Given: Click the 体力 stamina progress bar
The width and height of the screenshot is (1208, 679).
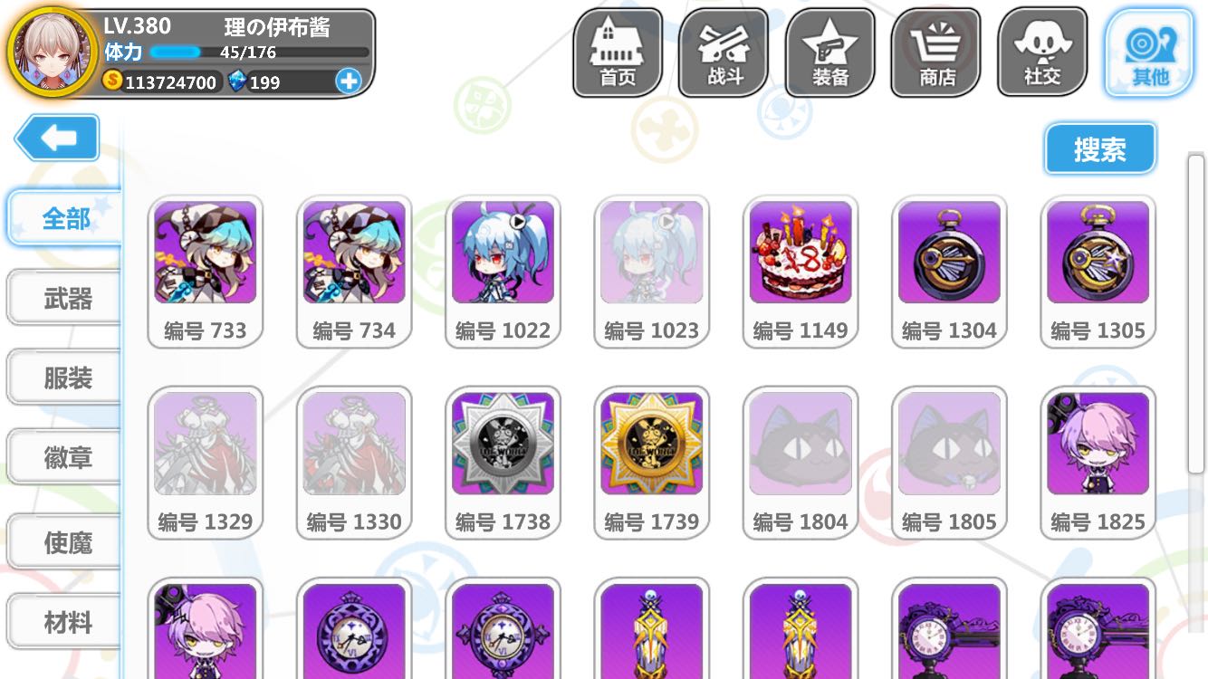Looking at the screenshot, I should pos(259,53).
